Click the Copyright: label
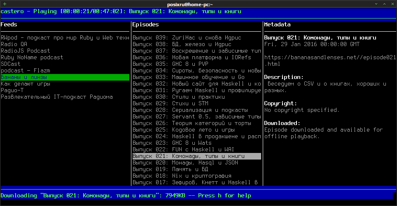 pyautogui.click(x=280, y=103)
